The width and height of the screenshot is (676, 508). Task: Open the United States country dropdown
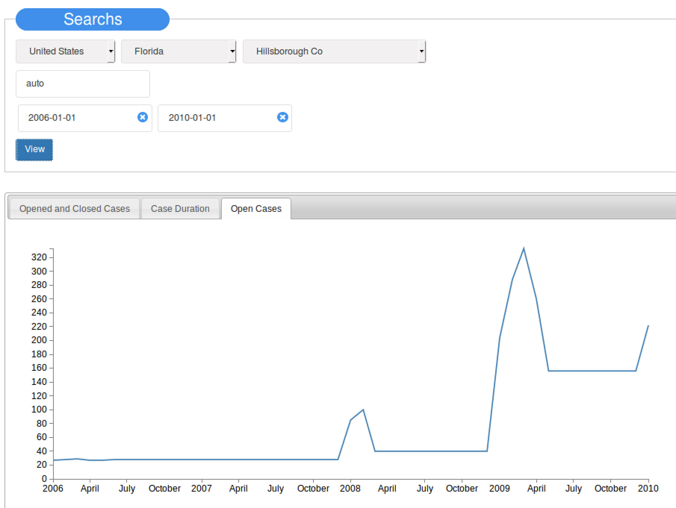[65, 51]
